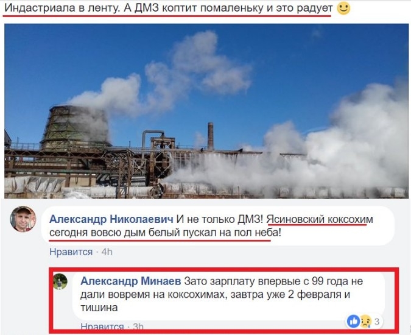411x335 pixels.
Task: Like Александр Николаевич's comment via Нравится
Action: (71, 252)
